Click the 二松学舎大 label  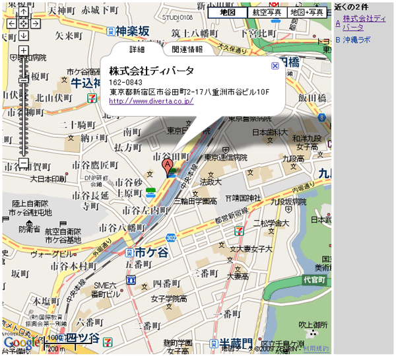click(271, 223)
